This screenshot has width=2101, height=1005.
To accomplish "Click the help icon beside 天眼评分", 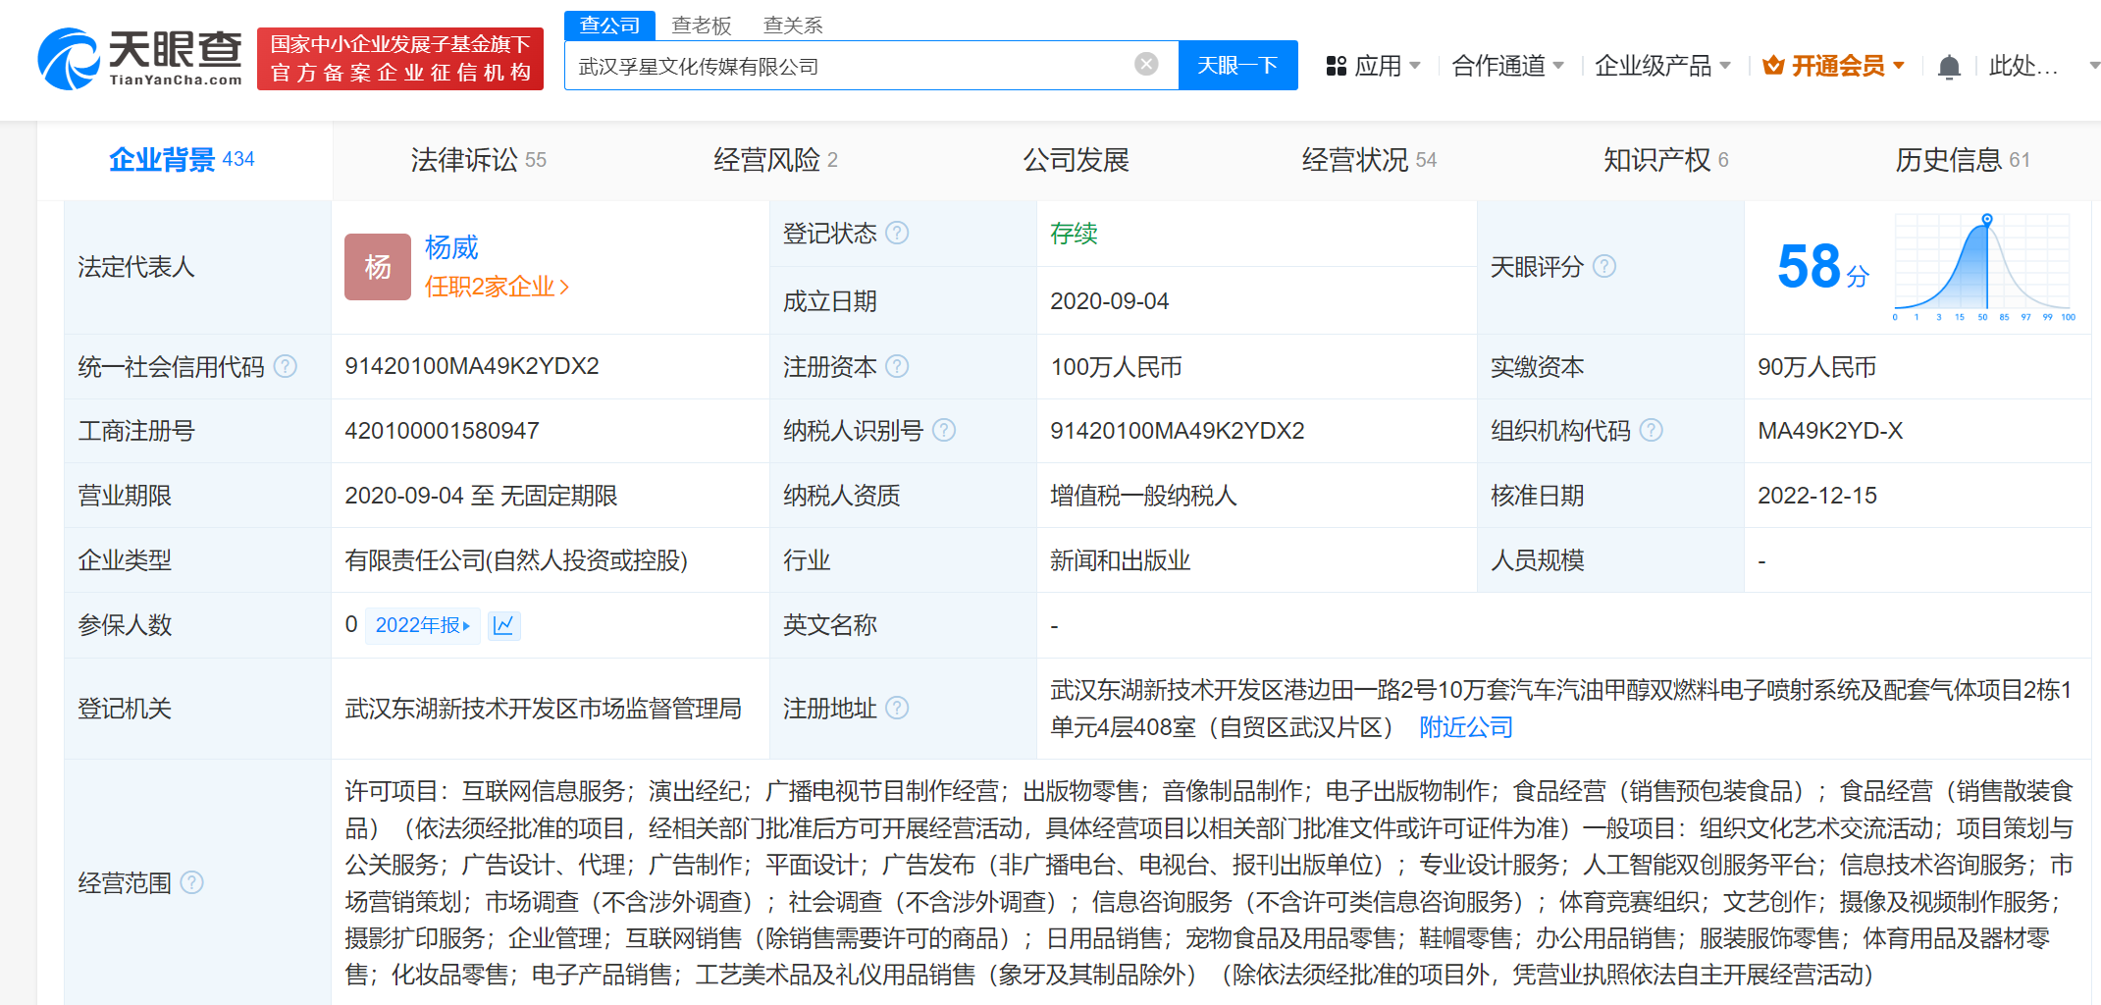I will (x=1605, y=266).
